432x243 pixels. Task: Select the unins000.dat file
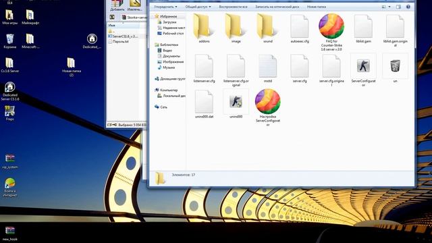(x=204, y=104)
